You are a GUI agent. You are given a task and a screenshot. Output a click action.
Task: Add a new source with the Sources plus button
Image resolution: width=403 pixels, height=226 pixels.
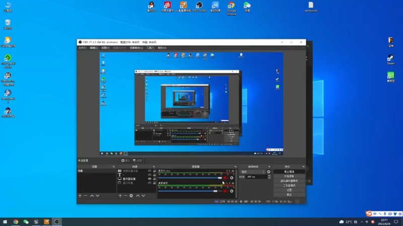click(x=120, y=196)
